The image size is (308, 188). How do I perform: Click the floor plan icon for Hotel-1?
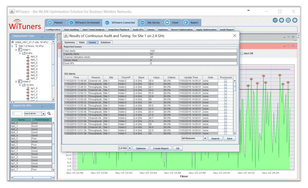pos(20,50)
